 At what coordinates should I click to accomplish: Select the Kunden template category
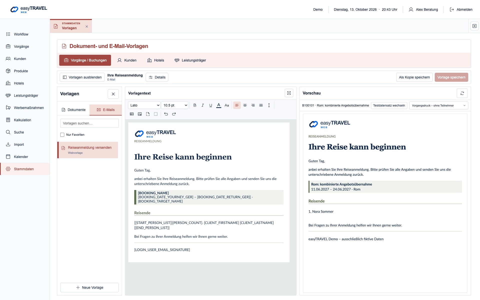(127, 60)
